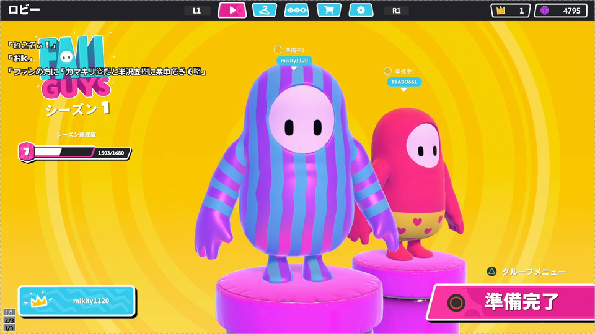Screen dimensions: 595x334
Task: Click the 「おk」 chat message
Action: (20, 58)
